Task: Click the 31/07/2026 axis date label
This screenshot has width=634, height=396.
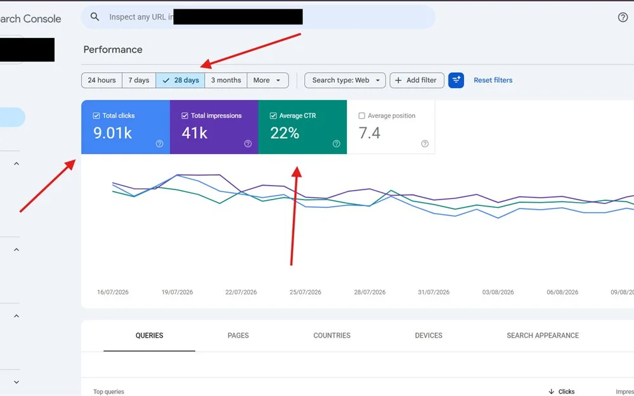Action: tap(434, 292)
